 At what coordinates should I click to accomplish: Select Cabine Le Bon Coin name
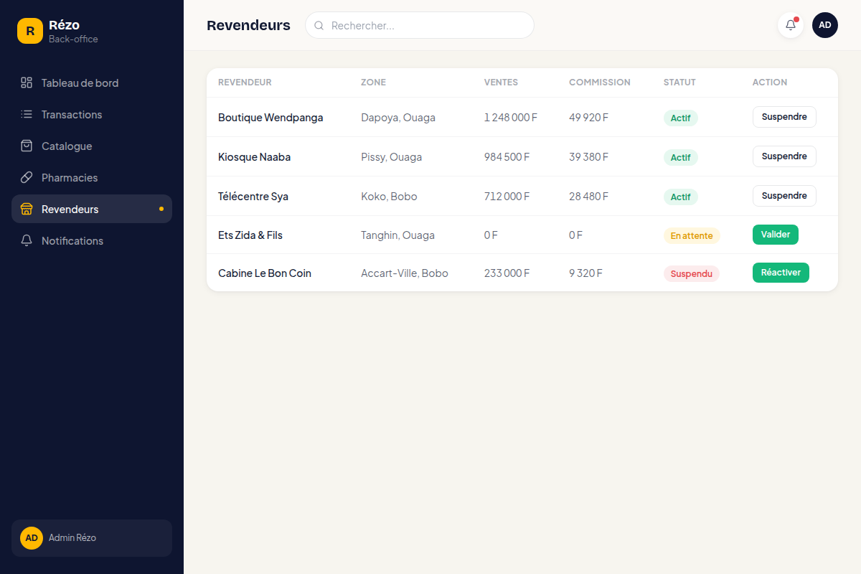pyautogui.click(x=265, y=273)
